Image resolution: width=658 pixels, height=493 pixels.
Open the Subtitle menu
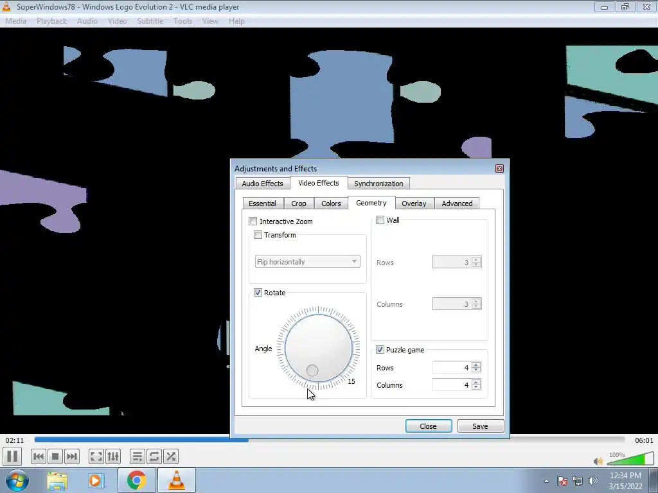point(150,21)
